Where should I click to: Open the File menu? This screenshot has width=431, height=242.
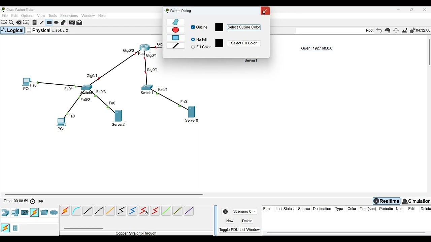(5, 16)
